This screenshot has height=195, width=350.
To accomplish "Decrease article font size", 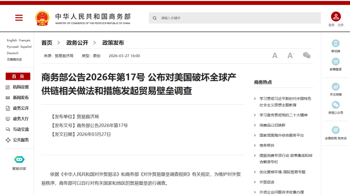I will tap(275, 56).
